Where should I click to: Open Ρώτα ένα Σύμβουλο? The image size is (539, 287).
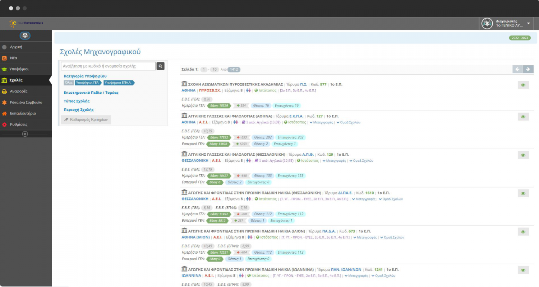tap(26, 103)
